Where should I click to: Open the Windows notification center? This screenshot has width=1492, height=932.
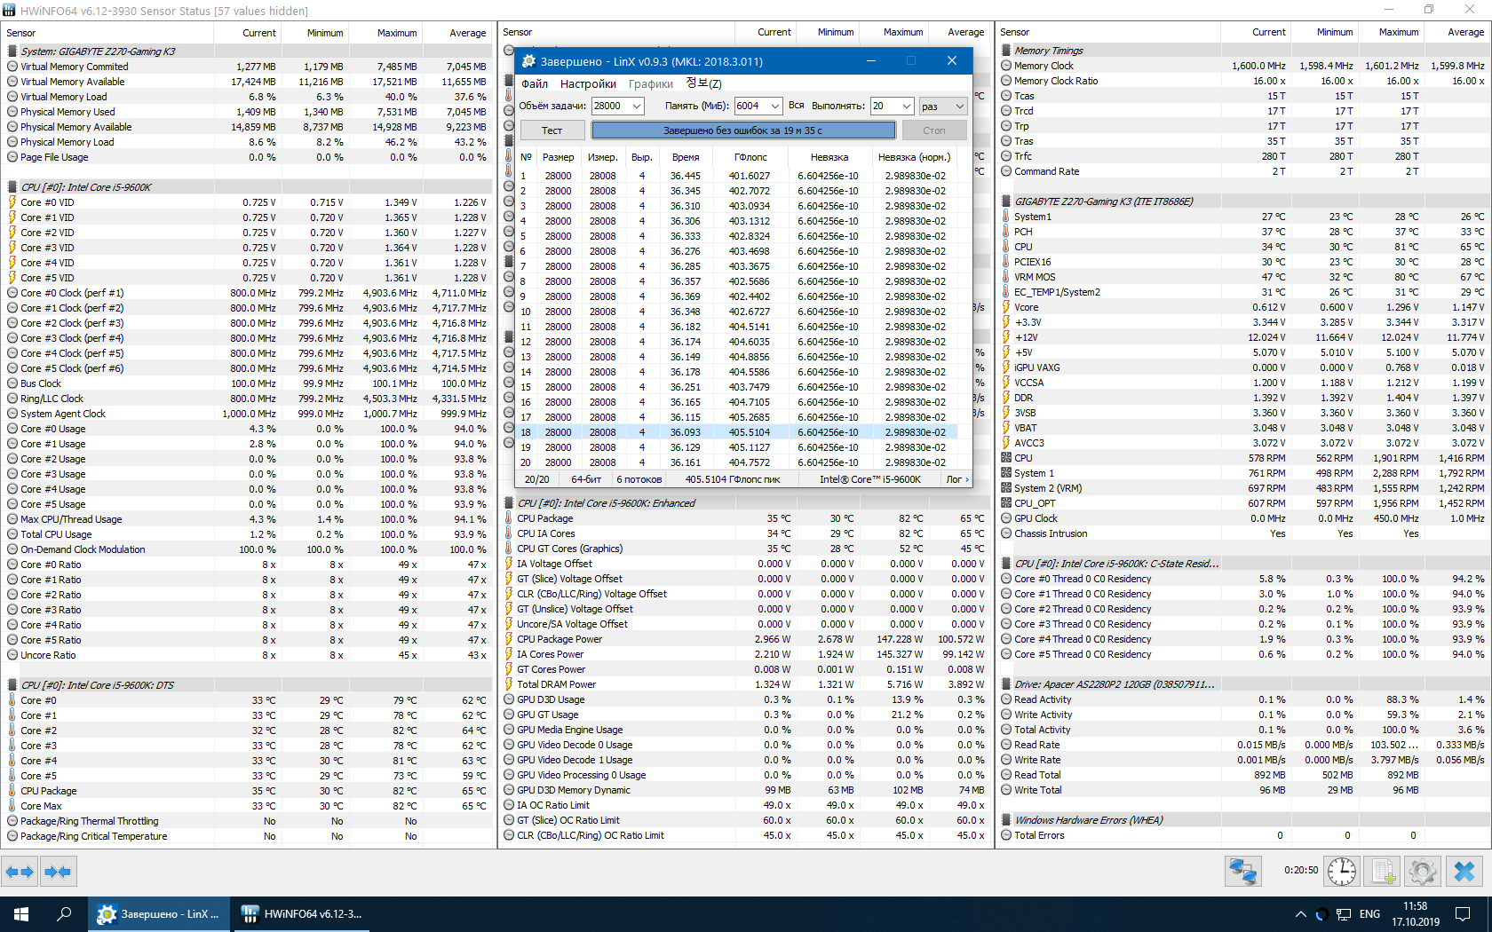point(1463,914)
